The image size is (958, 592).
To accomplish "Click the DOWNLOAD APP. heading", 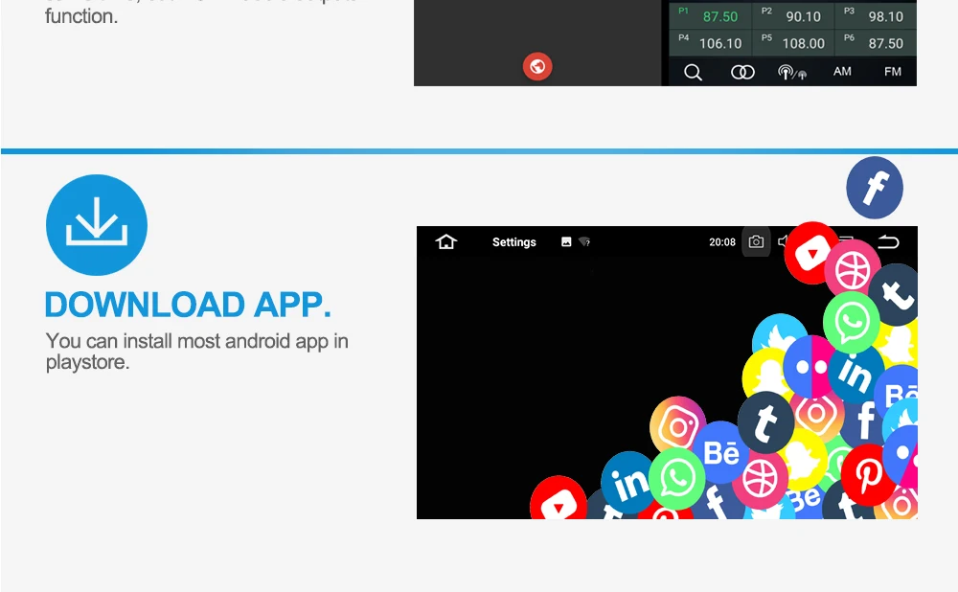I will (188, 305).
